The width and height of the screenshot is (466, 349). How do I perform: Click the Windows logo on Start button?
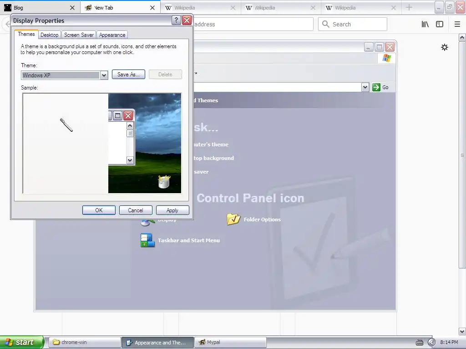coord(8,342)
